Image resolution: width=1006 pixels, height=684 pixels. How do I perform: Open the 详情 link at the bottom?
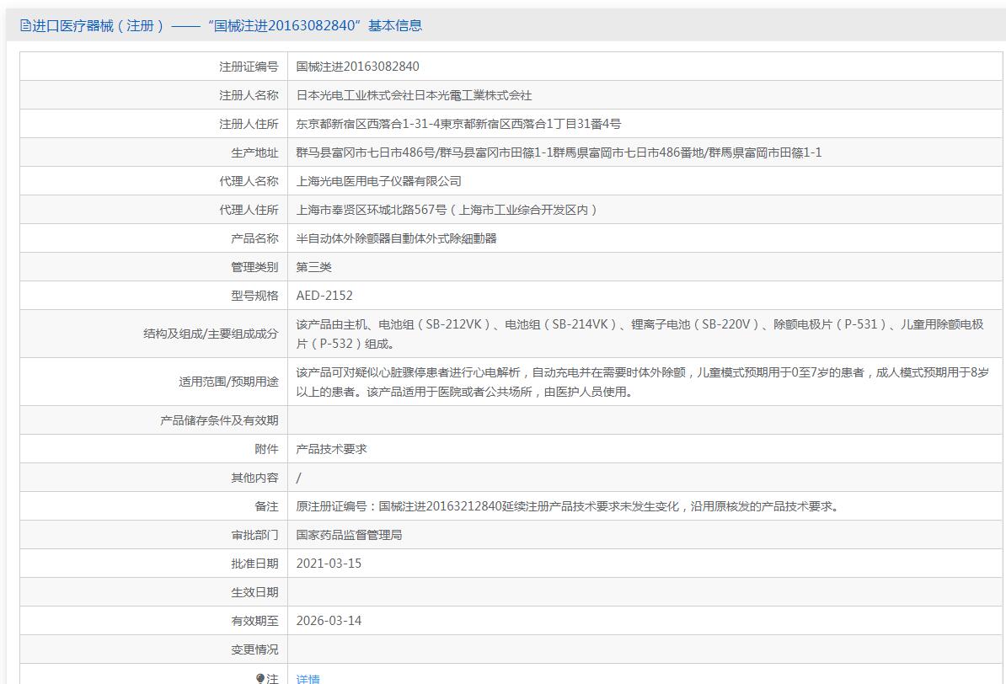308,678
